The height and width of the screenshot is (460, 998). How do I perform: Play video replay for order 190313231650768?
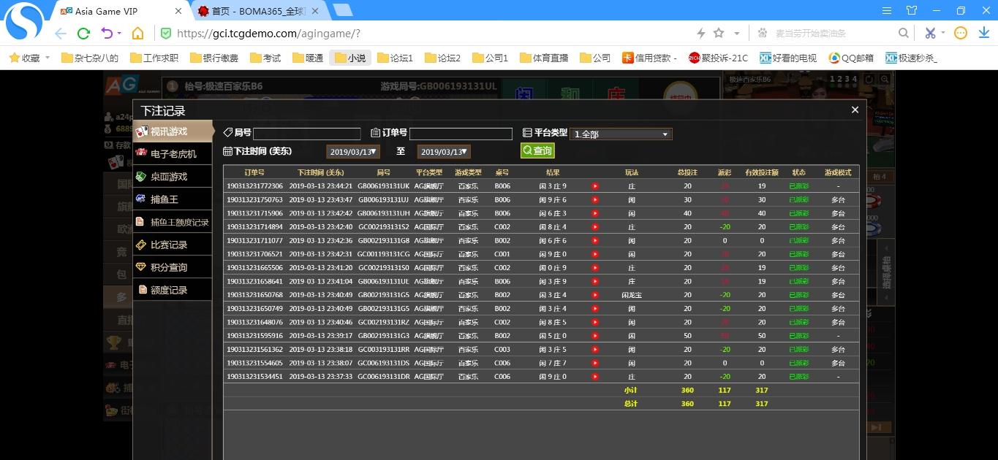click(x=595, y=295)
